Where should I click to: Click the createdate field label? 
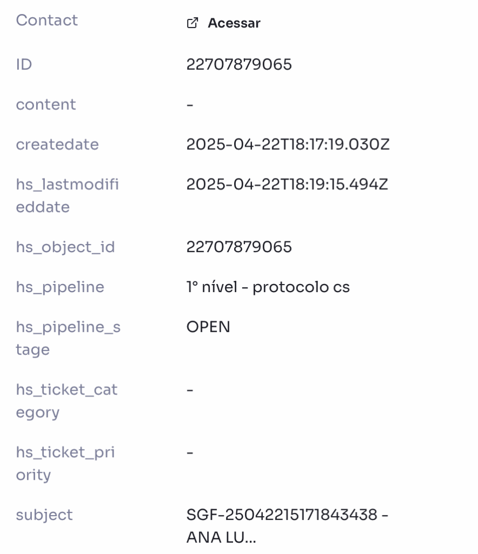click(57, 144)
